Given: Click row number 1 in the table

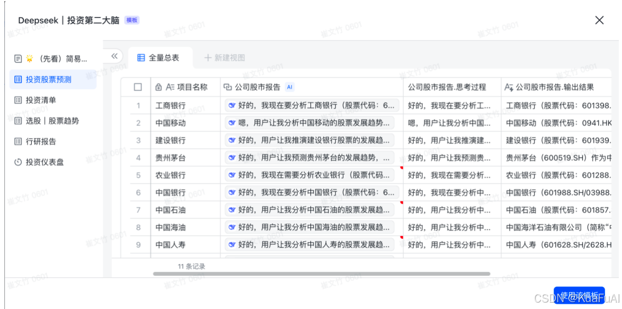Looking at the screenshot, I should coord(138,105).
